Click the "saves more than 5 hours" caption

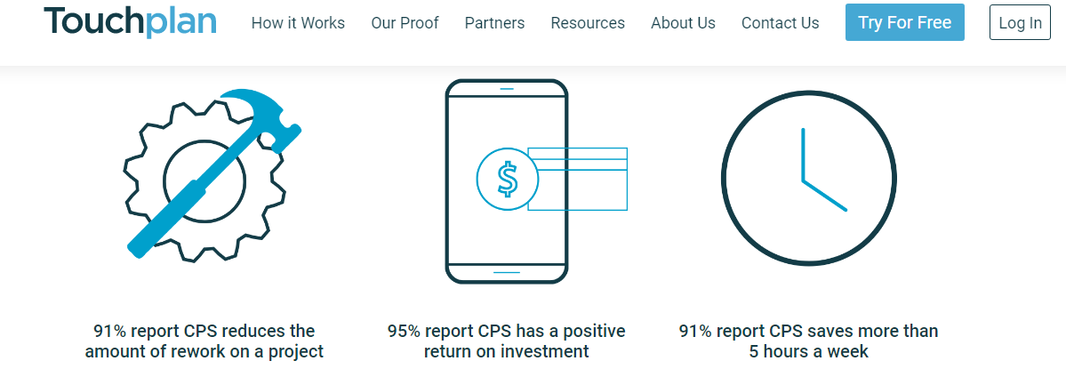[x=808, y=341]
